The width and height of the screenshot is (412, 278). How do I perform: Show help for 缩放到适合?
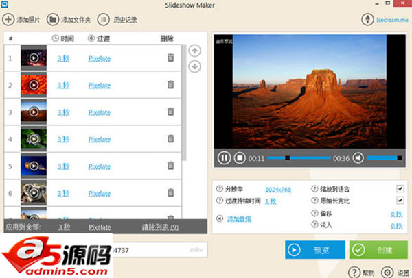[314, 188]
